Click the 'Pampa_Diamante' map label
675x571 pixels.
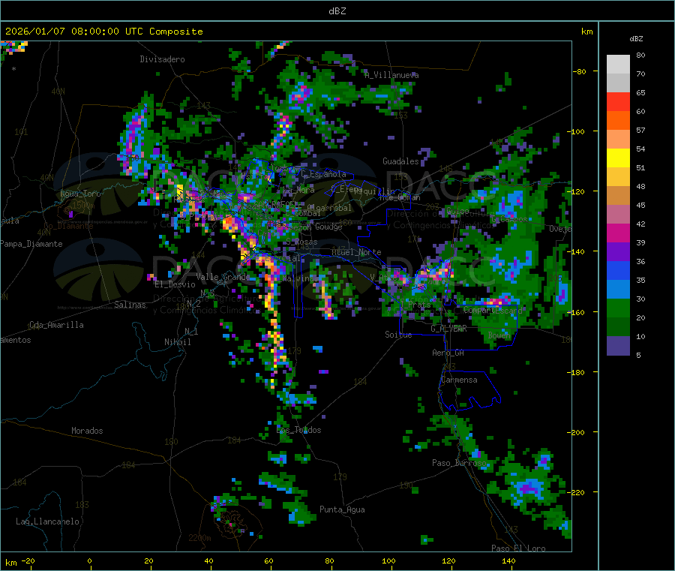pyautogui.click(x=31, y=244)
